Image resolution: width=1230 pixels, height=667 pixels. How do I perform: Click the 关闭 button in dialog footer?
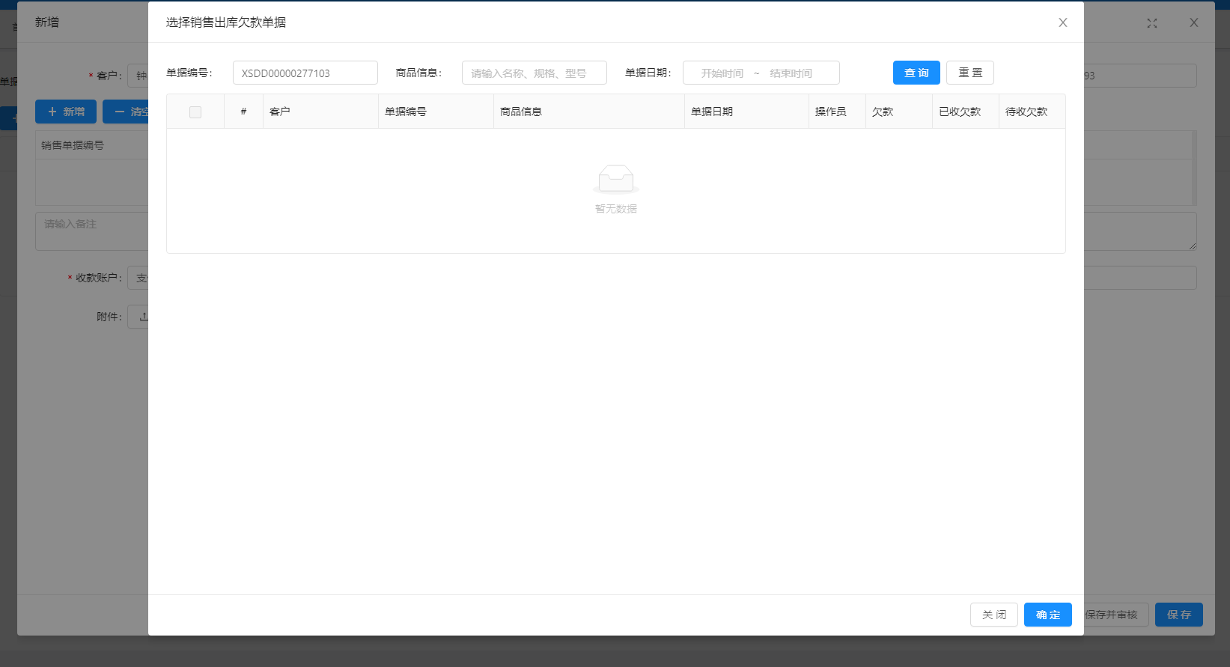click(x=994, y=615)
